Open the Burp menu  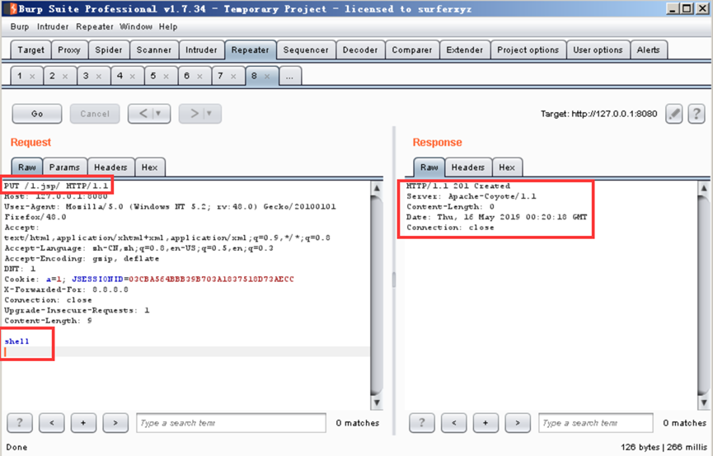point(20,27)
